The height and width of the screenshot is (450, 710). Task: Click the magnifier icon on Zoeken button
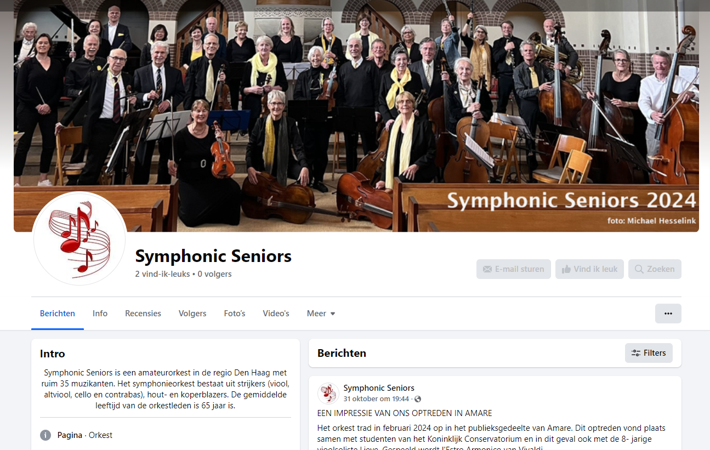[x=639, y=269]
